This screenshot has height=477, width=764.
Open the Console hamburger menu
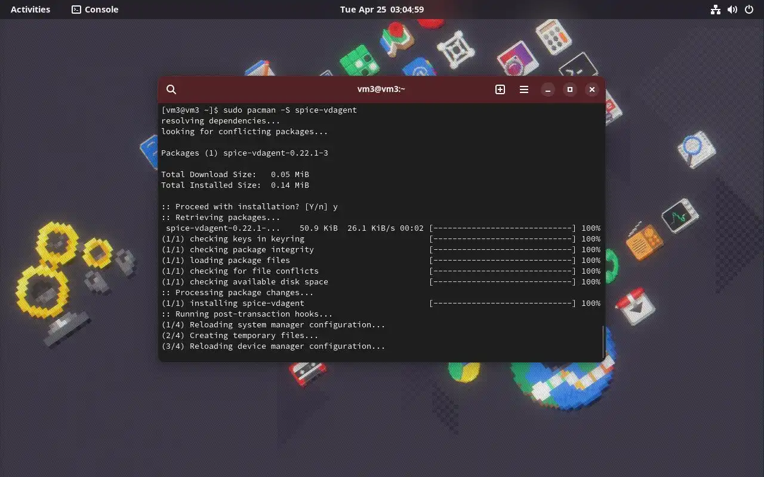[x=523, y=89]
